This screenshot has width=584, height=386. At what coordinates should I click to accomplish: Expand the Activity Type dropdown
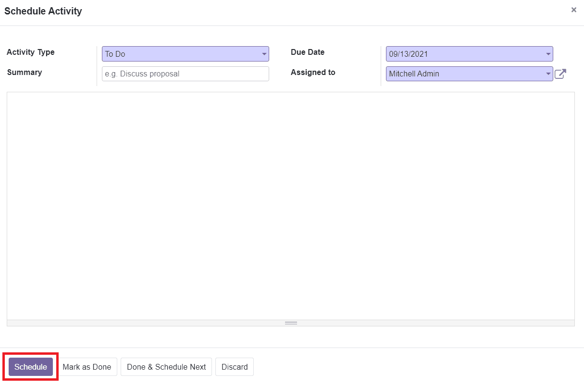pos(264,54)
